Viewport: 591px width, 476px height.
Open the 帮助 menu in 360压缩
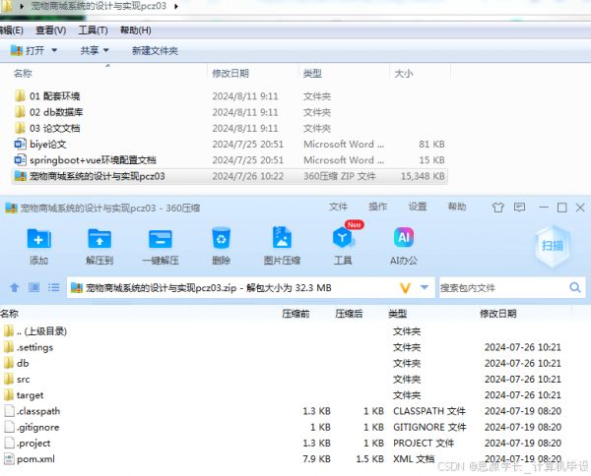coord(457,207)
